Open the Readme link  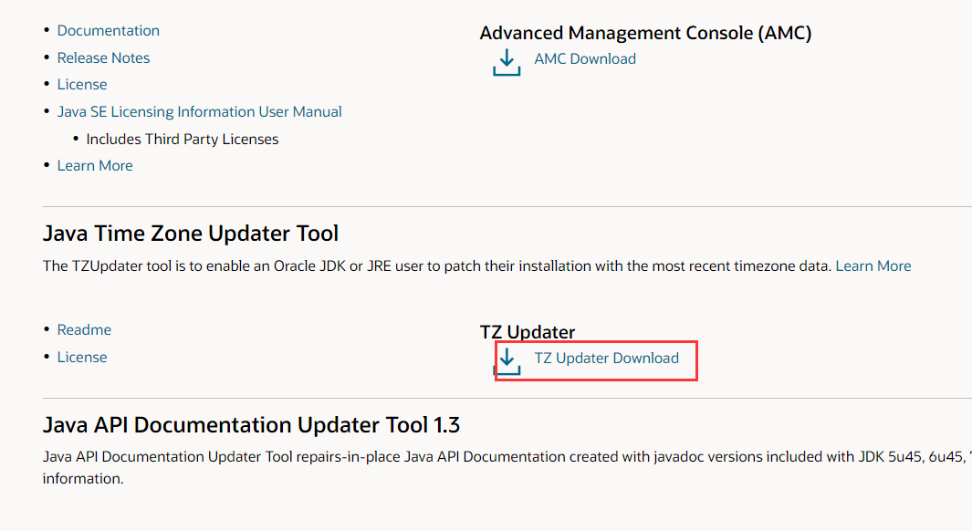coord(84,330)
